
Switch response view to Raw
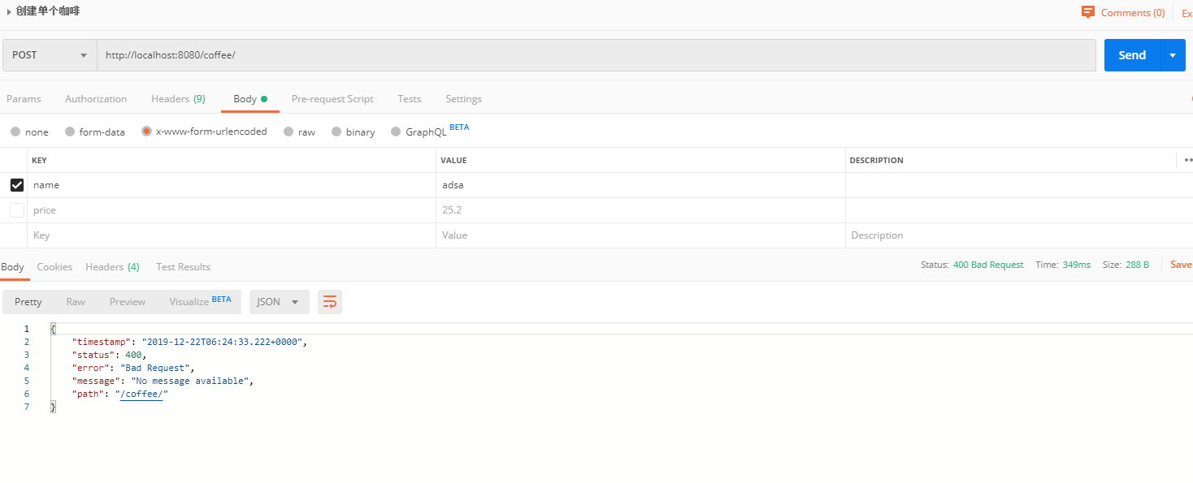[x=76, y=302]
